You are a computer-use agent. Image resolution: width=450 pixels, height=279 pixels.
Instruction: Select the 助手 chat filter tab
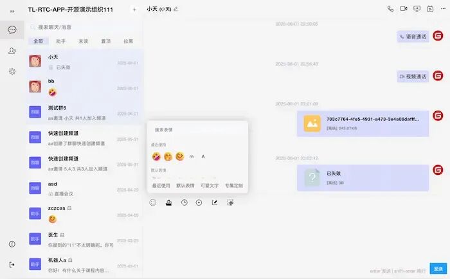click(61, 41)
